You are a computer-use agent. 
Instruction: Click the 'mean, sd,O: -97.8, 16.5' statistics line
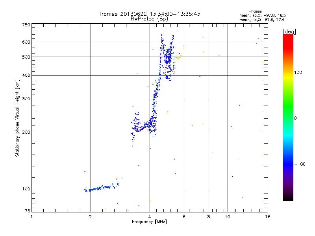[x=262, y=15]
